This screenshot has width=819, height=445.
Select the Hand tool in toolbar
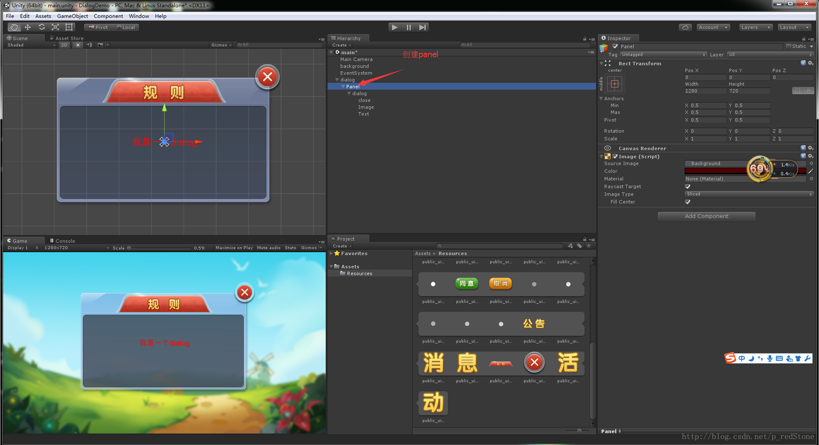pos(14,27)
